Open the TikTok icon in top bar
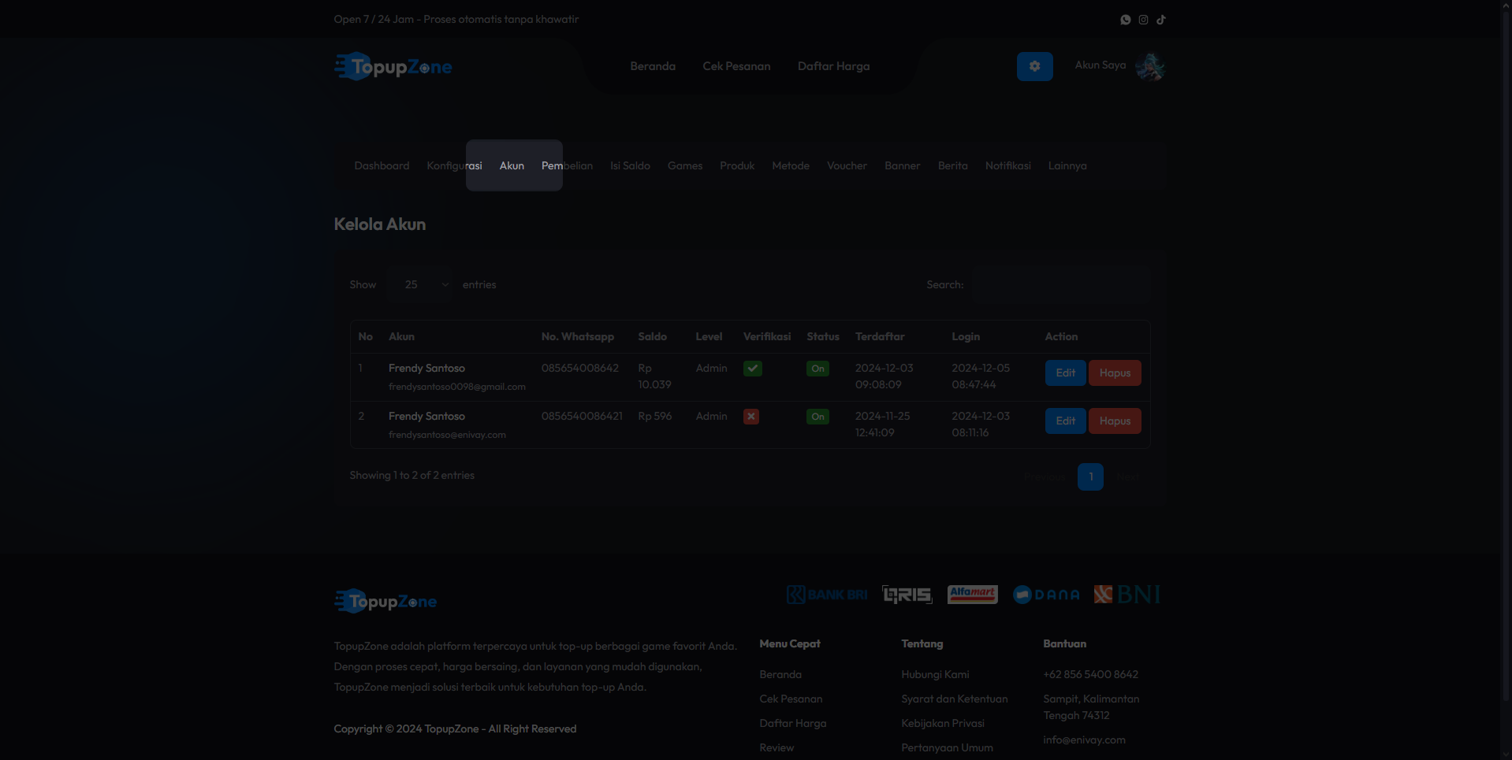The image size is (1512, 760). click(x=1161, y=20)
